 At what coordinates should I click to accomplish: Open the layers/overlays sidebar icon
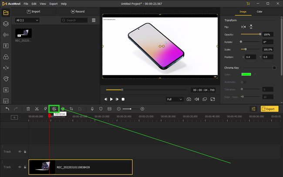point(6,23)
